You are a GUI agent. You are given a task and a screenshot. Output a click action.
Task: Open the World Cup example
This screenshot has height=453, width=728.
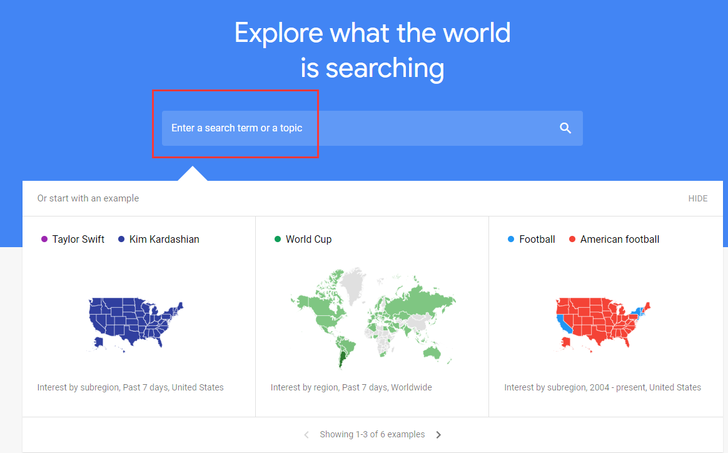pos(308,239)
